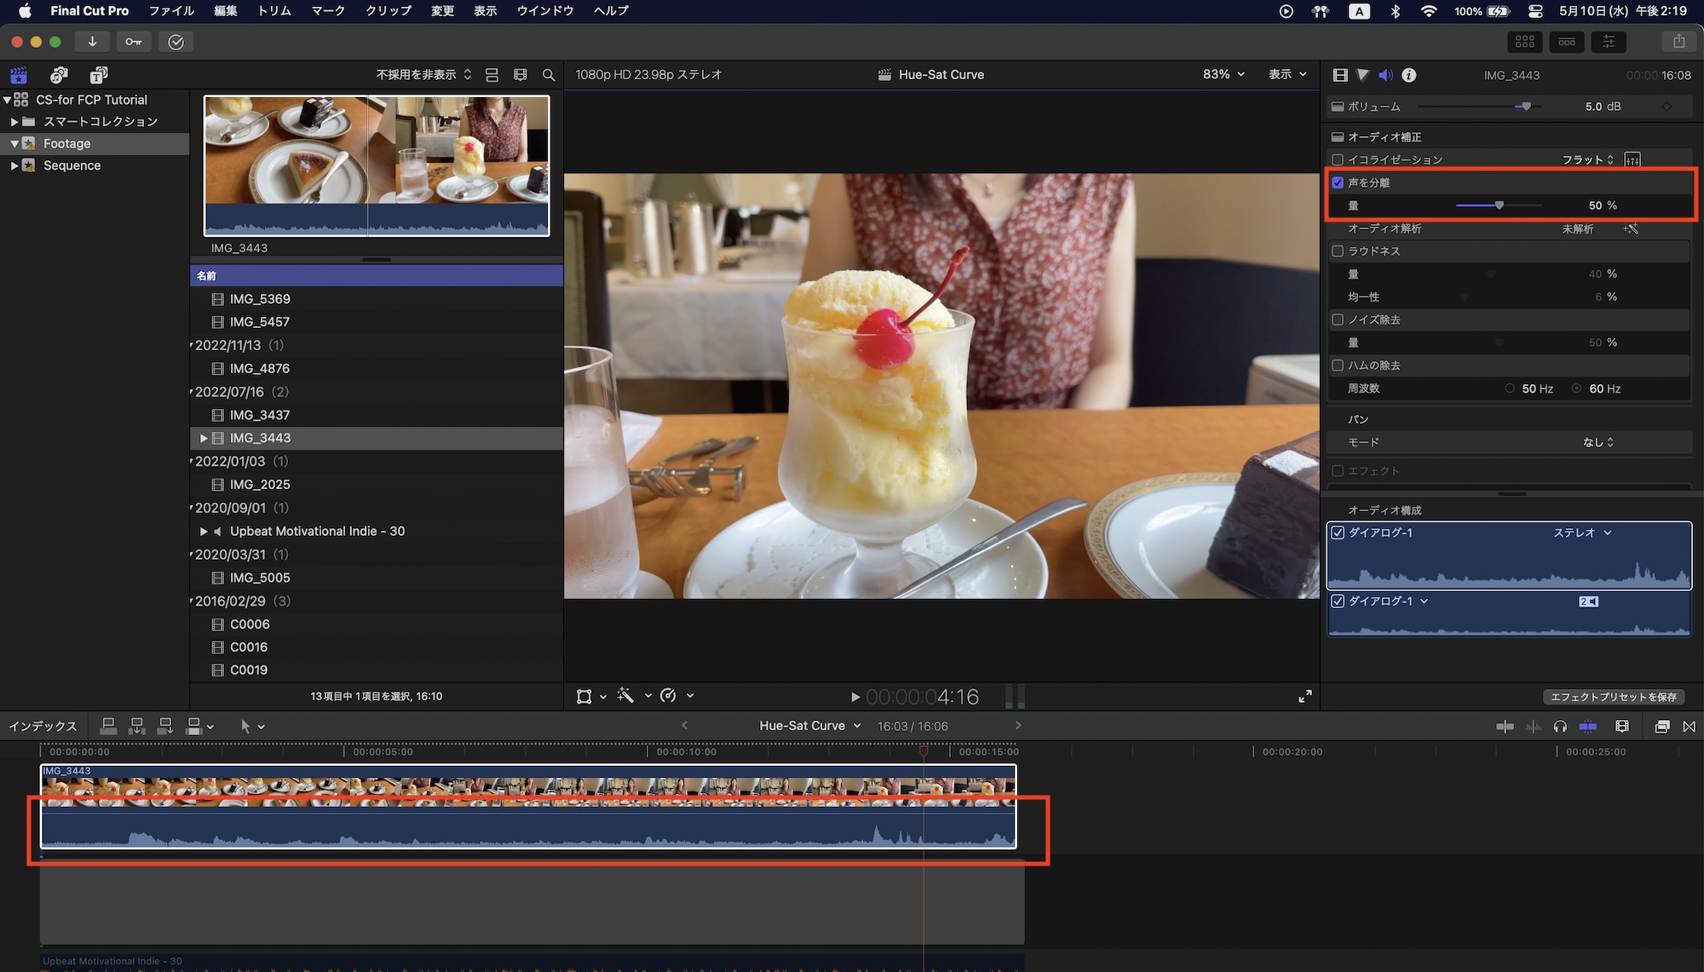Disable the 声を分離 checkbox
1704x972 pixels.
pos(1338,182)
